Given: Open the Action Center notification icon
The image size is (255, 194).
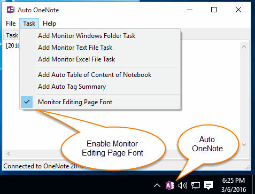Looking at the screenshot, I should 208,185.
